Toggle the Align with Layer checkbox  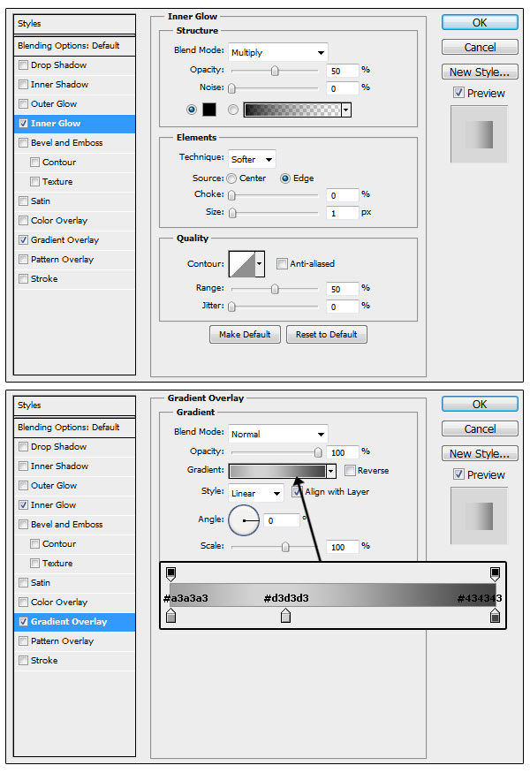(297, 491)
